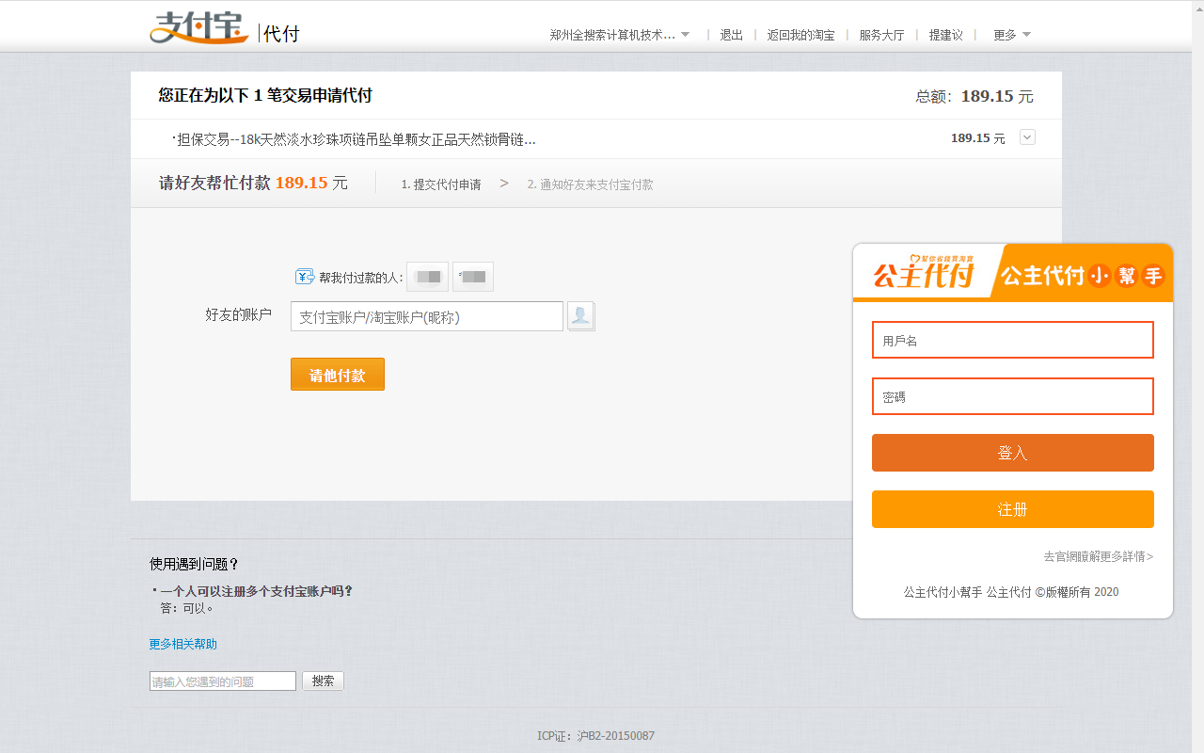Open 更多相关帮助 link
Screen dimensions: 1204x753
coord(183,644)
